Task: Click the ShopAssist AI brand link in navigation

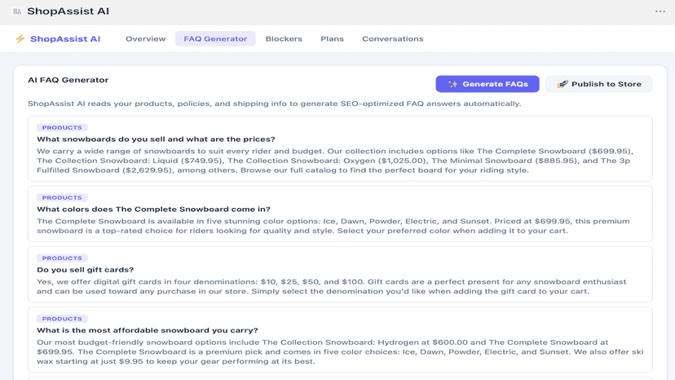Action: click(65, 39)
